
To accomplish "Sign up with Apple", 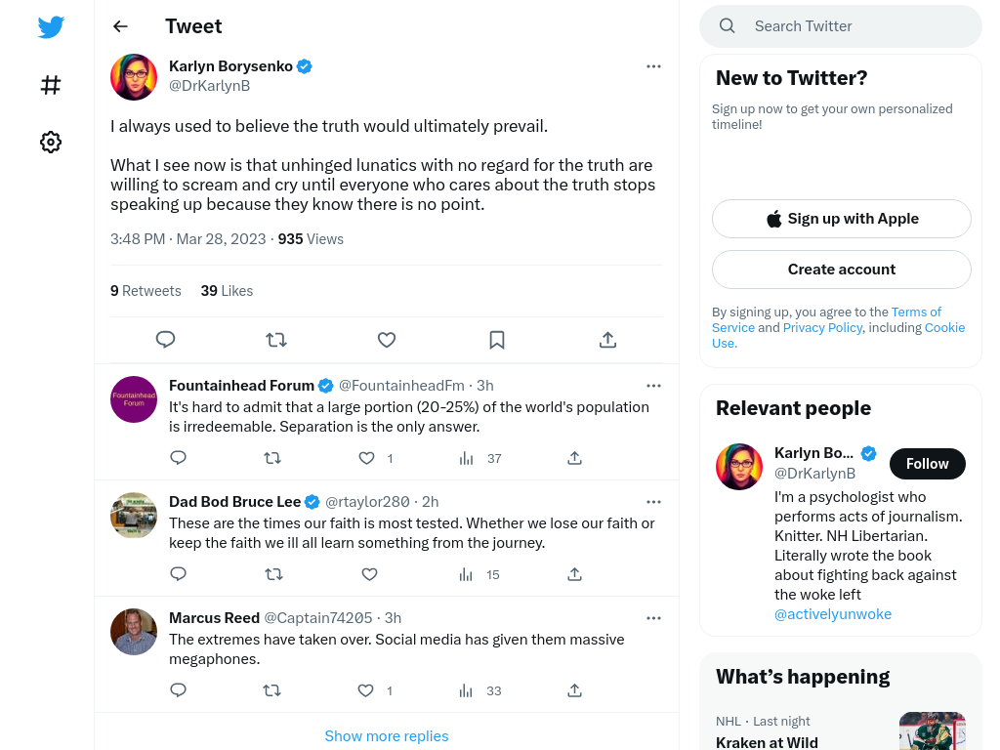I will coord(841,219).
